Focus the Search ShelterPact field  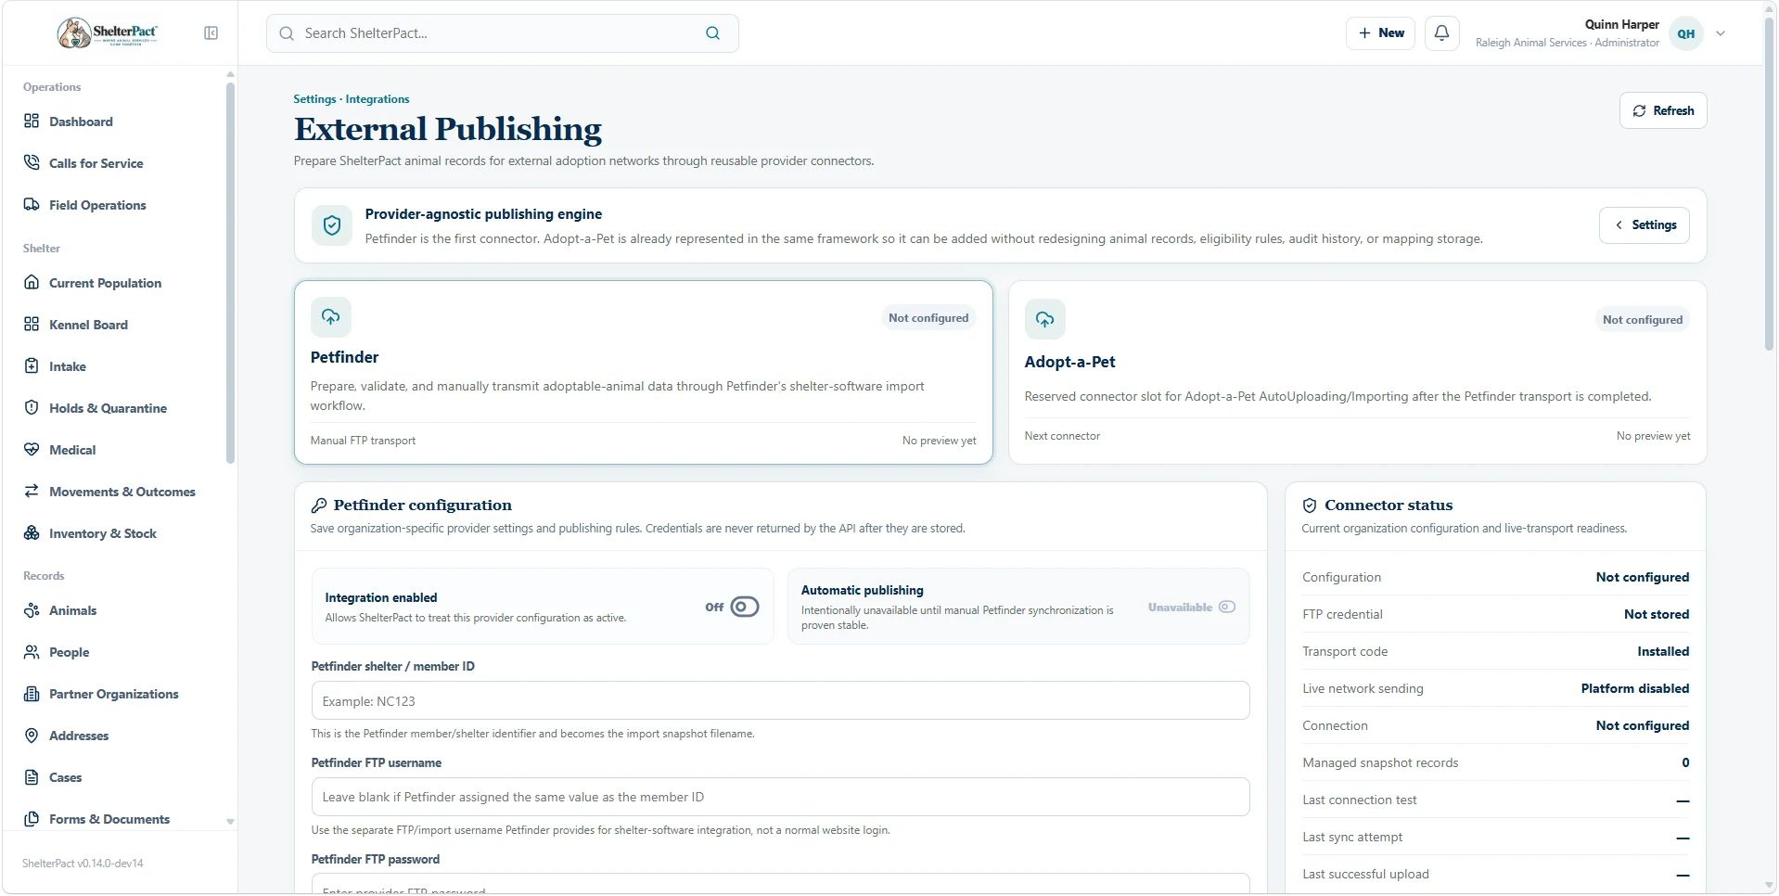click(x=501, y=33)
